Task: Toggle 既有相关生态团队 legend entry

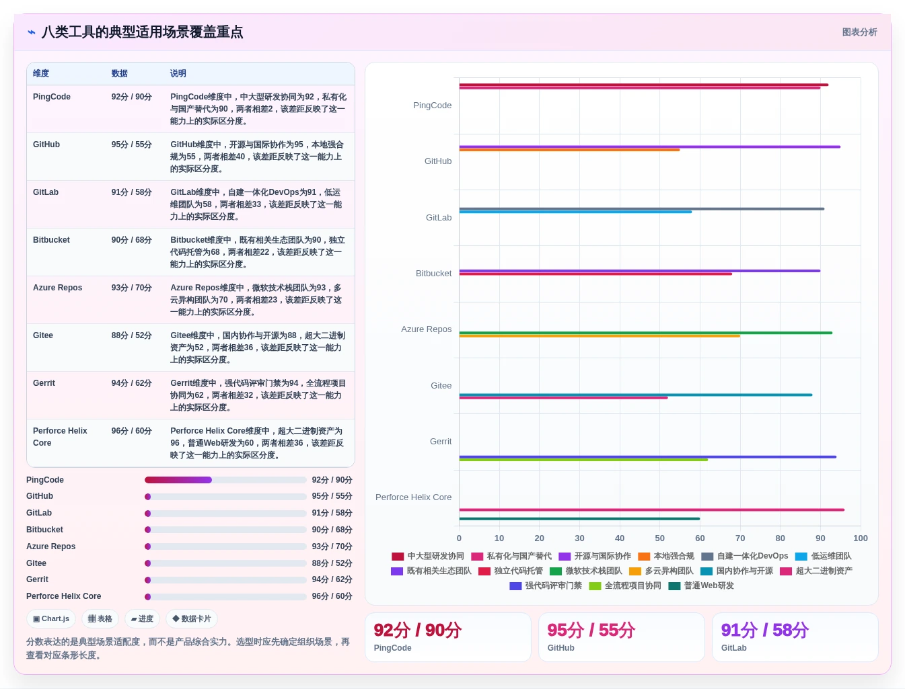Action: [431, 571]
